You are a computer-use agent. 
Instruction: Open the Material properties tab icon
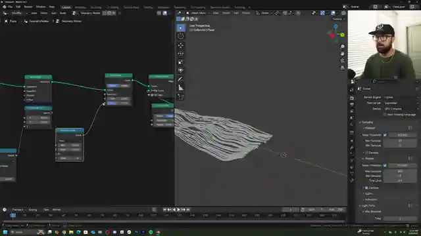coord(352,180)
